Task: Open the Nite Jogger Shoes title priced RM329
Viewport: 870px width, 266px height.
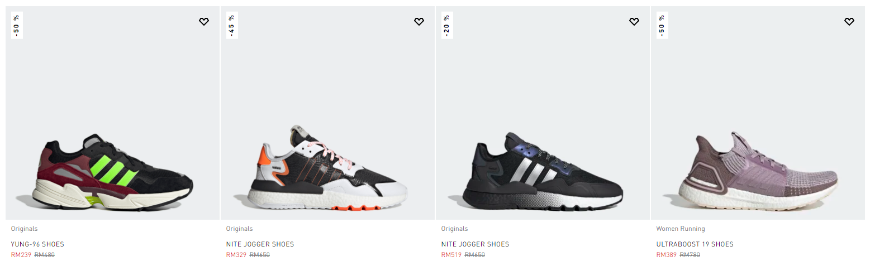Action: click(260, 244)
